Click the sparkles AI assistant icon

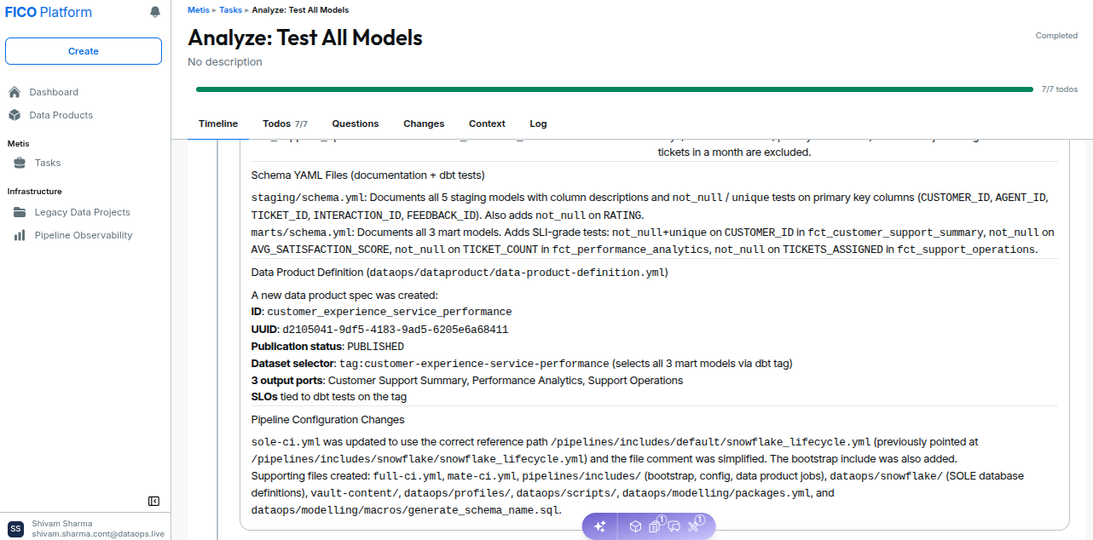600,526
